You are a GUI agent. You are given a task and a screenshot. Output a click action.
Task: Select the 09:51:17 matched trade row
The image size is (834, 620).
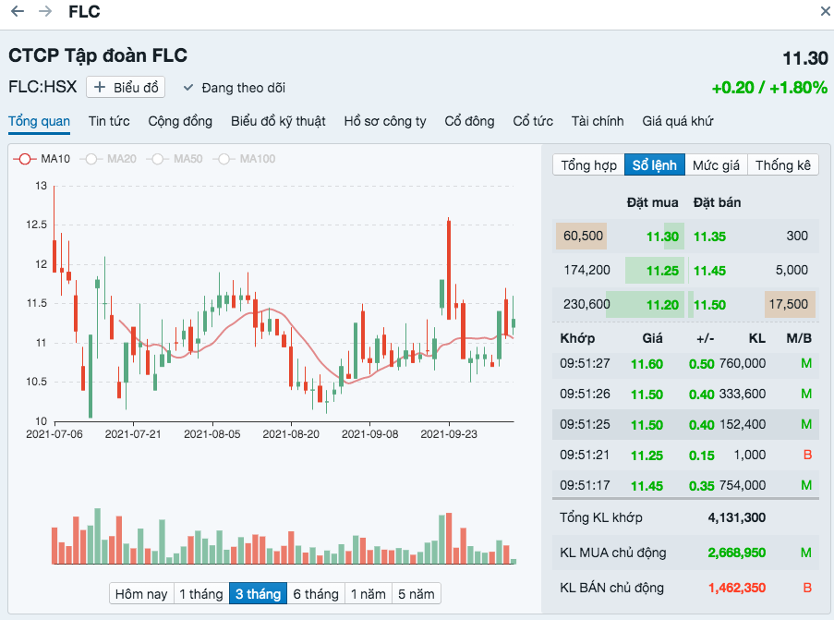pos(685,485)
